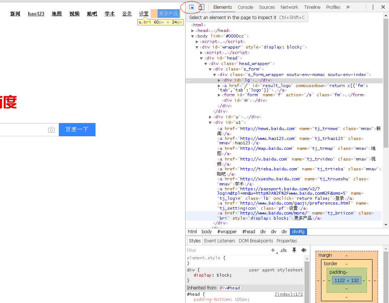Select div#lg in the breadcrumb bar

click(298, 232)
